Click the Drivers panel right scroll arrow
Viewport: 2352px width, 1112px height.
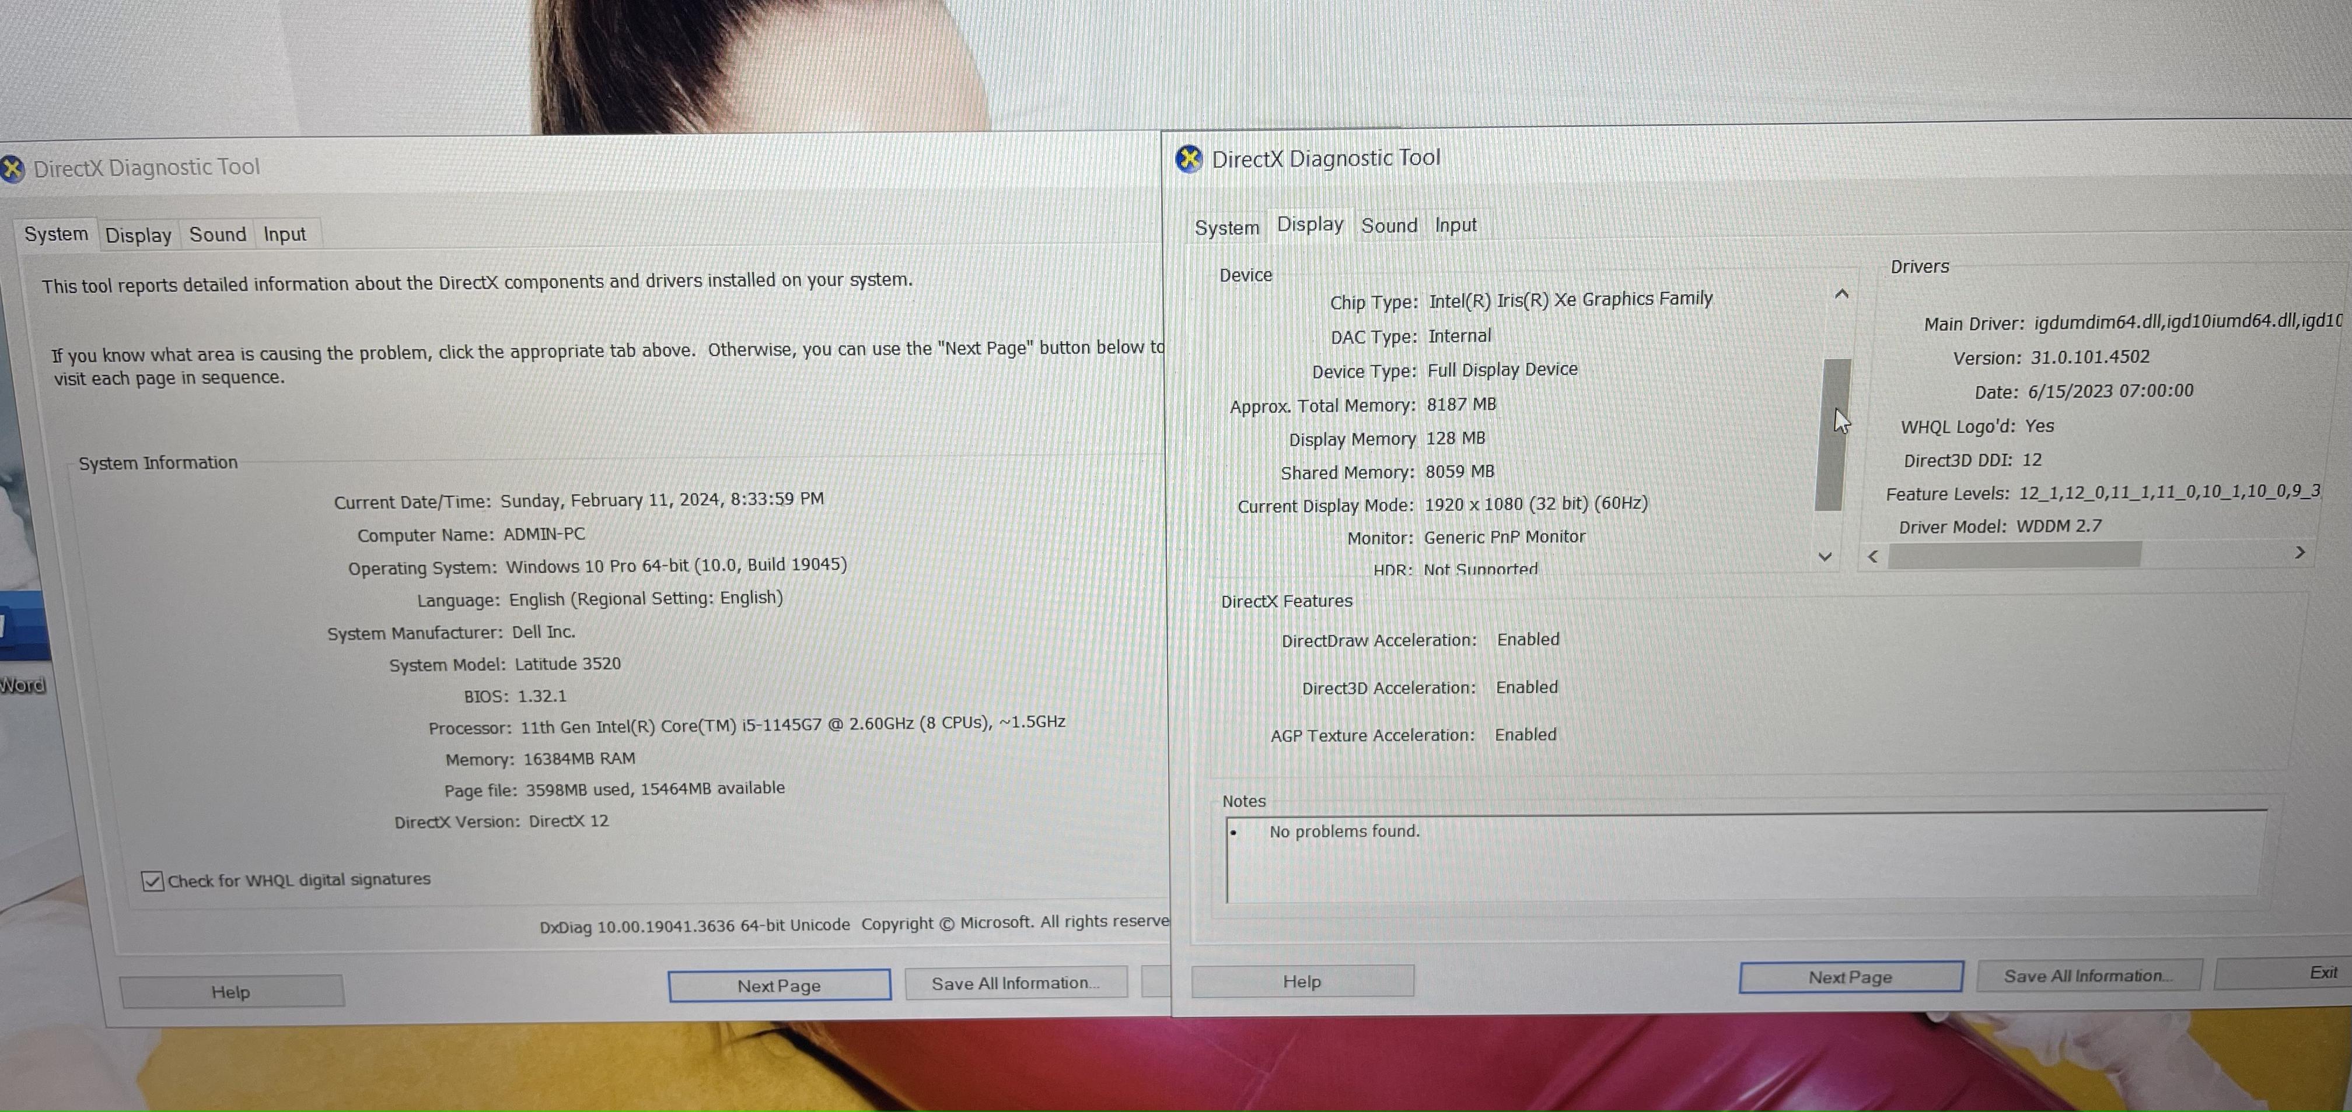[x=2300, y=553]
